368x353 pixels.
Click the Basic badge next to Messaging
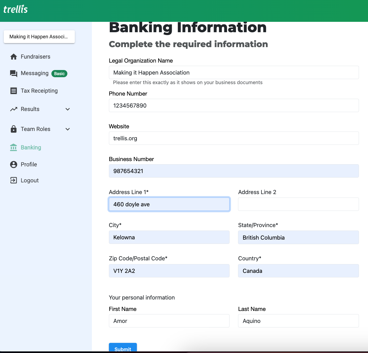[x=59, y=73]
